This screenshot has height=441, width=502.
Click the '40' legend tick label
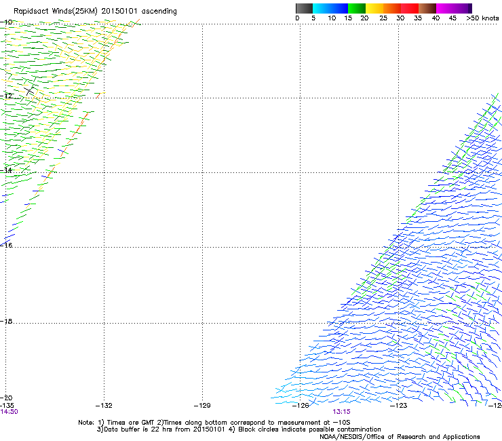[x=436, y=18]
